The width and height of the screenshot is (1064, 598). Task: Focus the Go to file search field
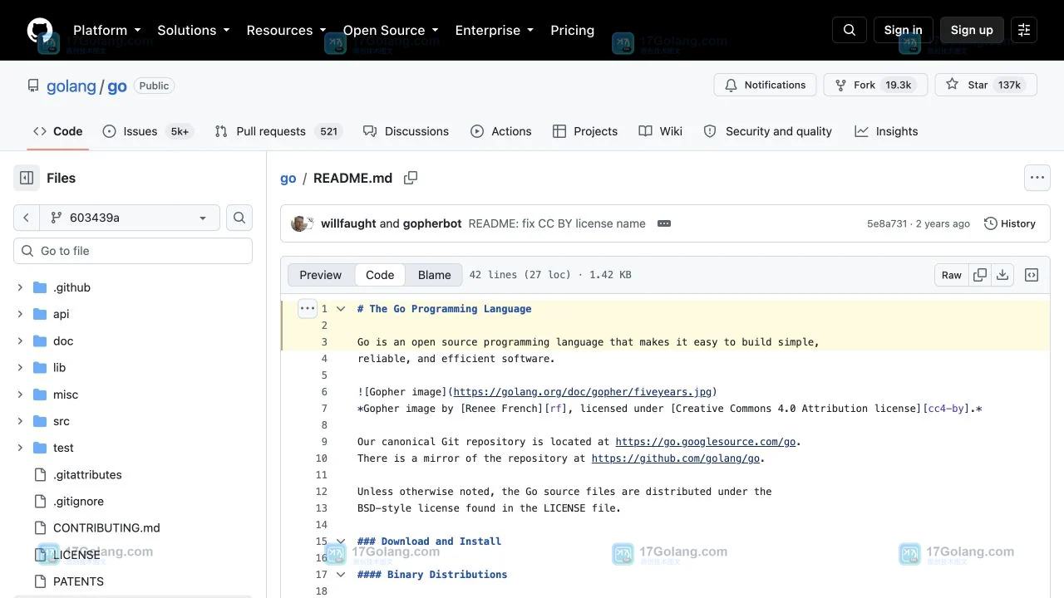point(133,251)
